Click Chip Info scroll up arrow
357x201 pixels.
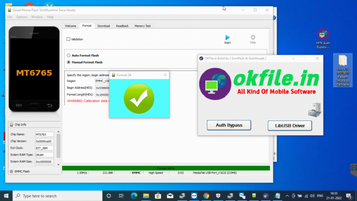tap(58, 132)
